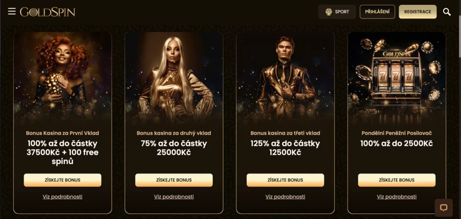This screenshot has height=219, width=461.
Task: Click the GoldSpin logo
Action: [48, 12]
